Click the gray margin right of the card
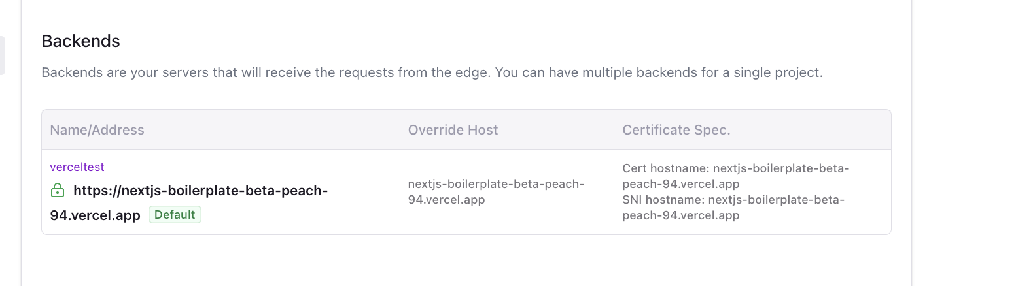The height and width of the screenshot is (286, 1014). 962,144
